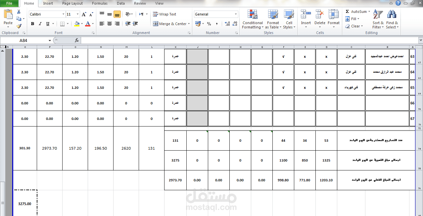The width and height of the screenshot is (423, 216).
Task: Toggle bottom vertical alignment
Action: pos(117,14)
